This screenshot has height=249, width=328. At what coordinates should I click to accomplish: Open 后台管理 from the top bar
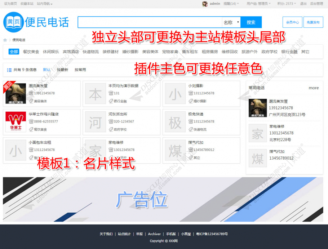317,4
